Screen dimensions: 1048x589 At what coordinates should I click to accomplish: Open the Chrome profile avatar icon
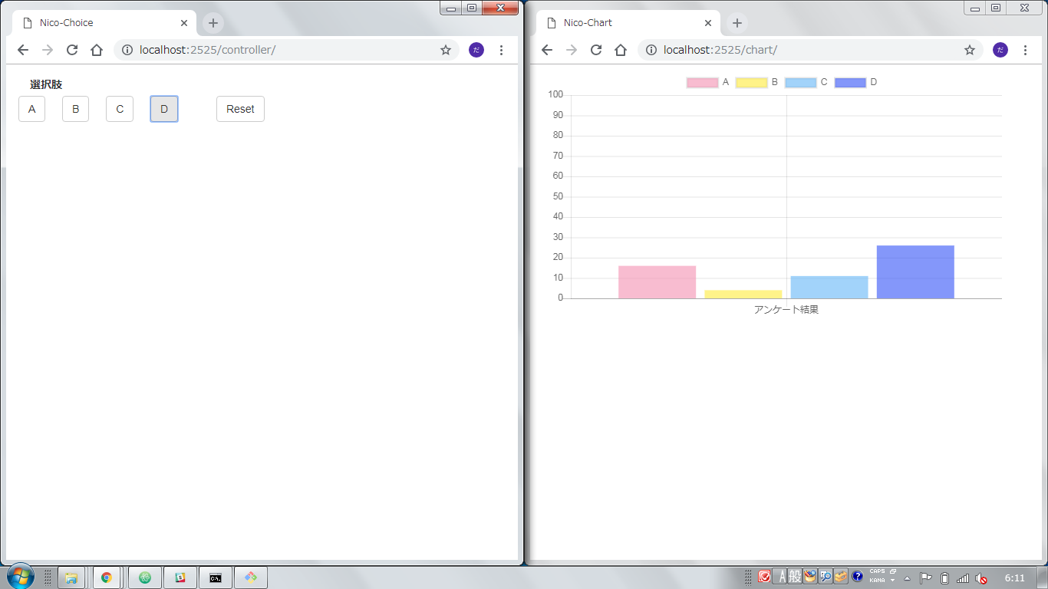[476, 50]
